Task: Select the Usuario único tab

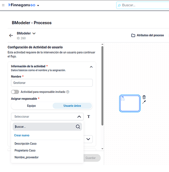Action: tap(72, 106)
